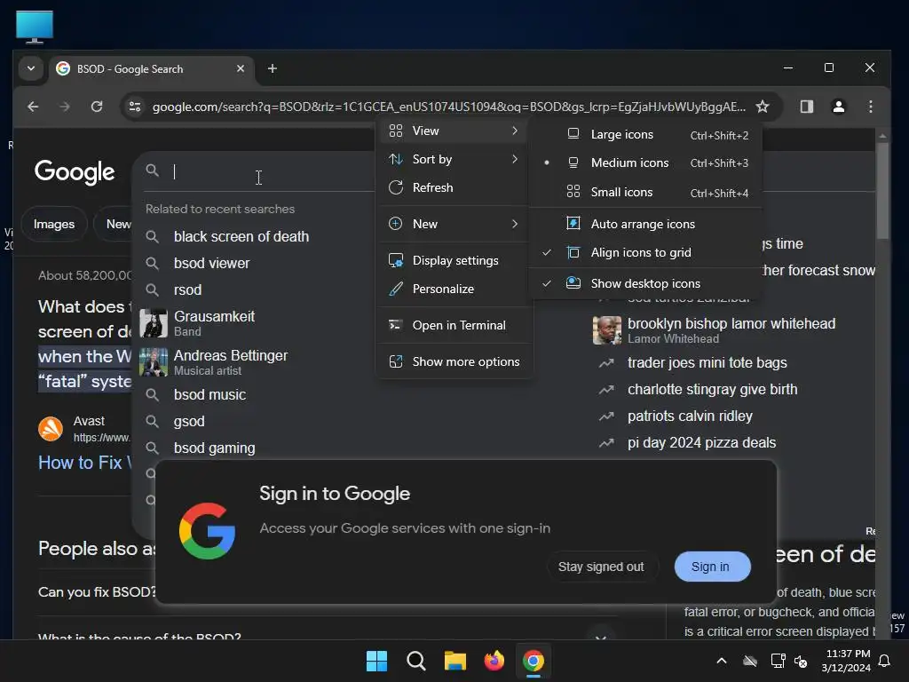Open notifications bell in taskbar

(x=885, y=661)
